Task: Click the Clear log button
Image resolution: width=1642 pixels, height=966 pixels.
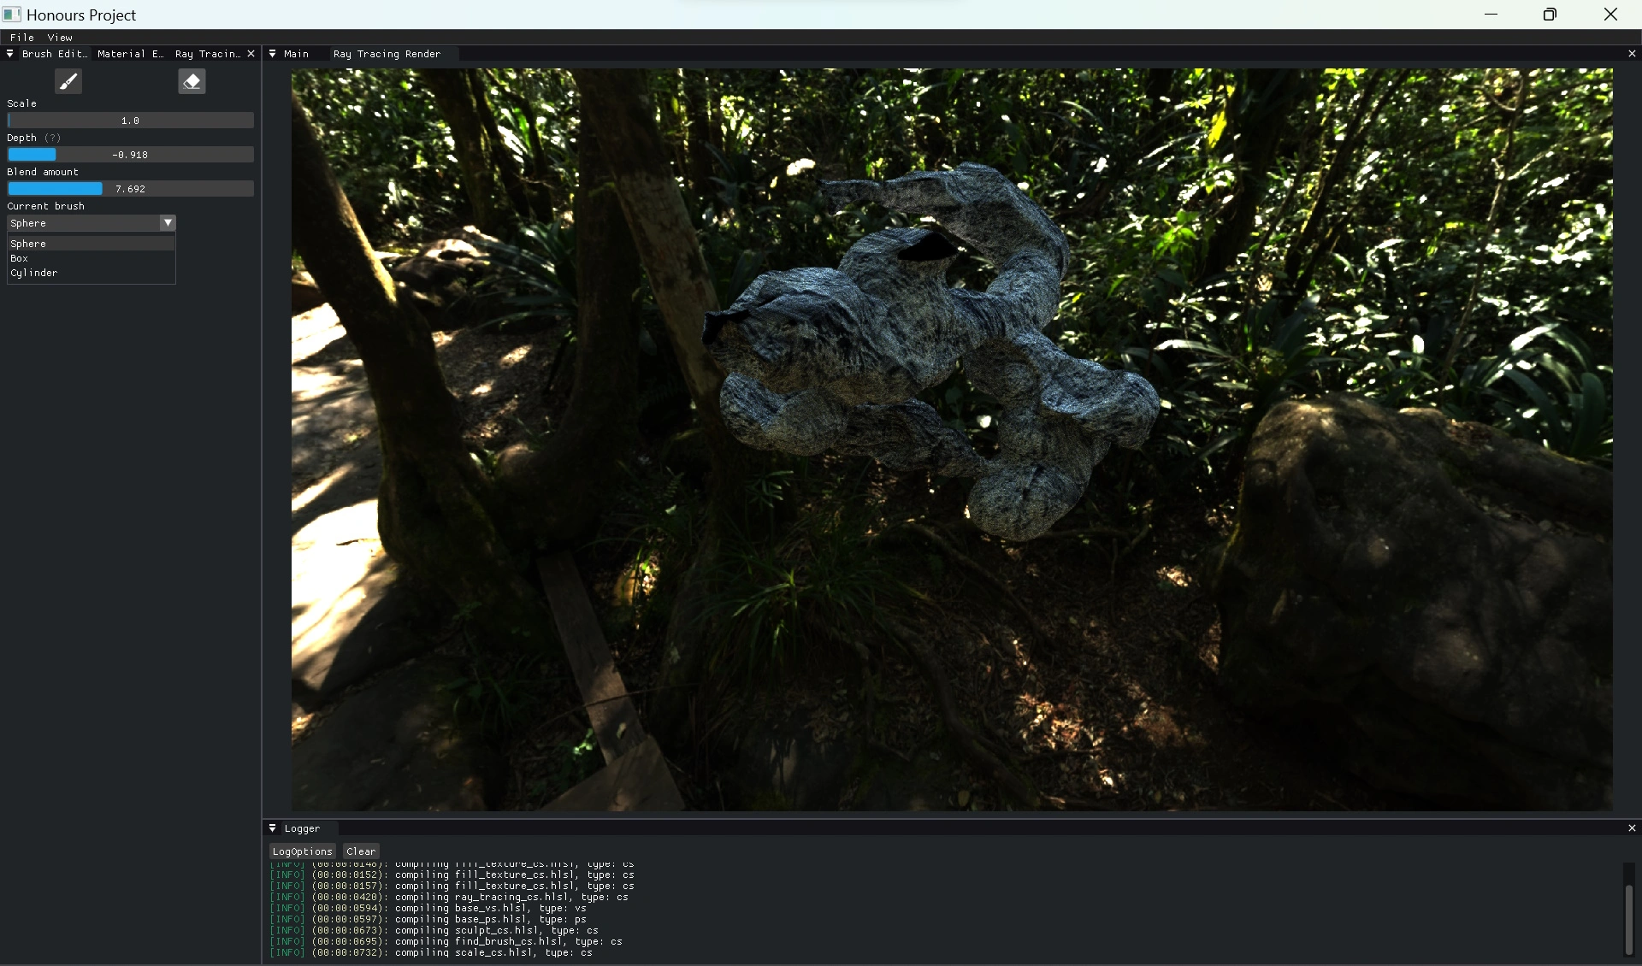Action: [361, 851]
